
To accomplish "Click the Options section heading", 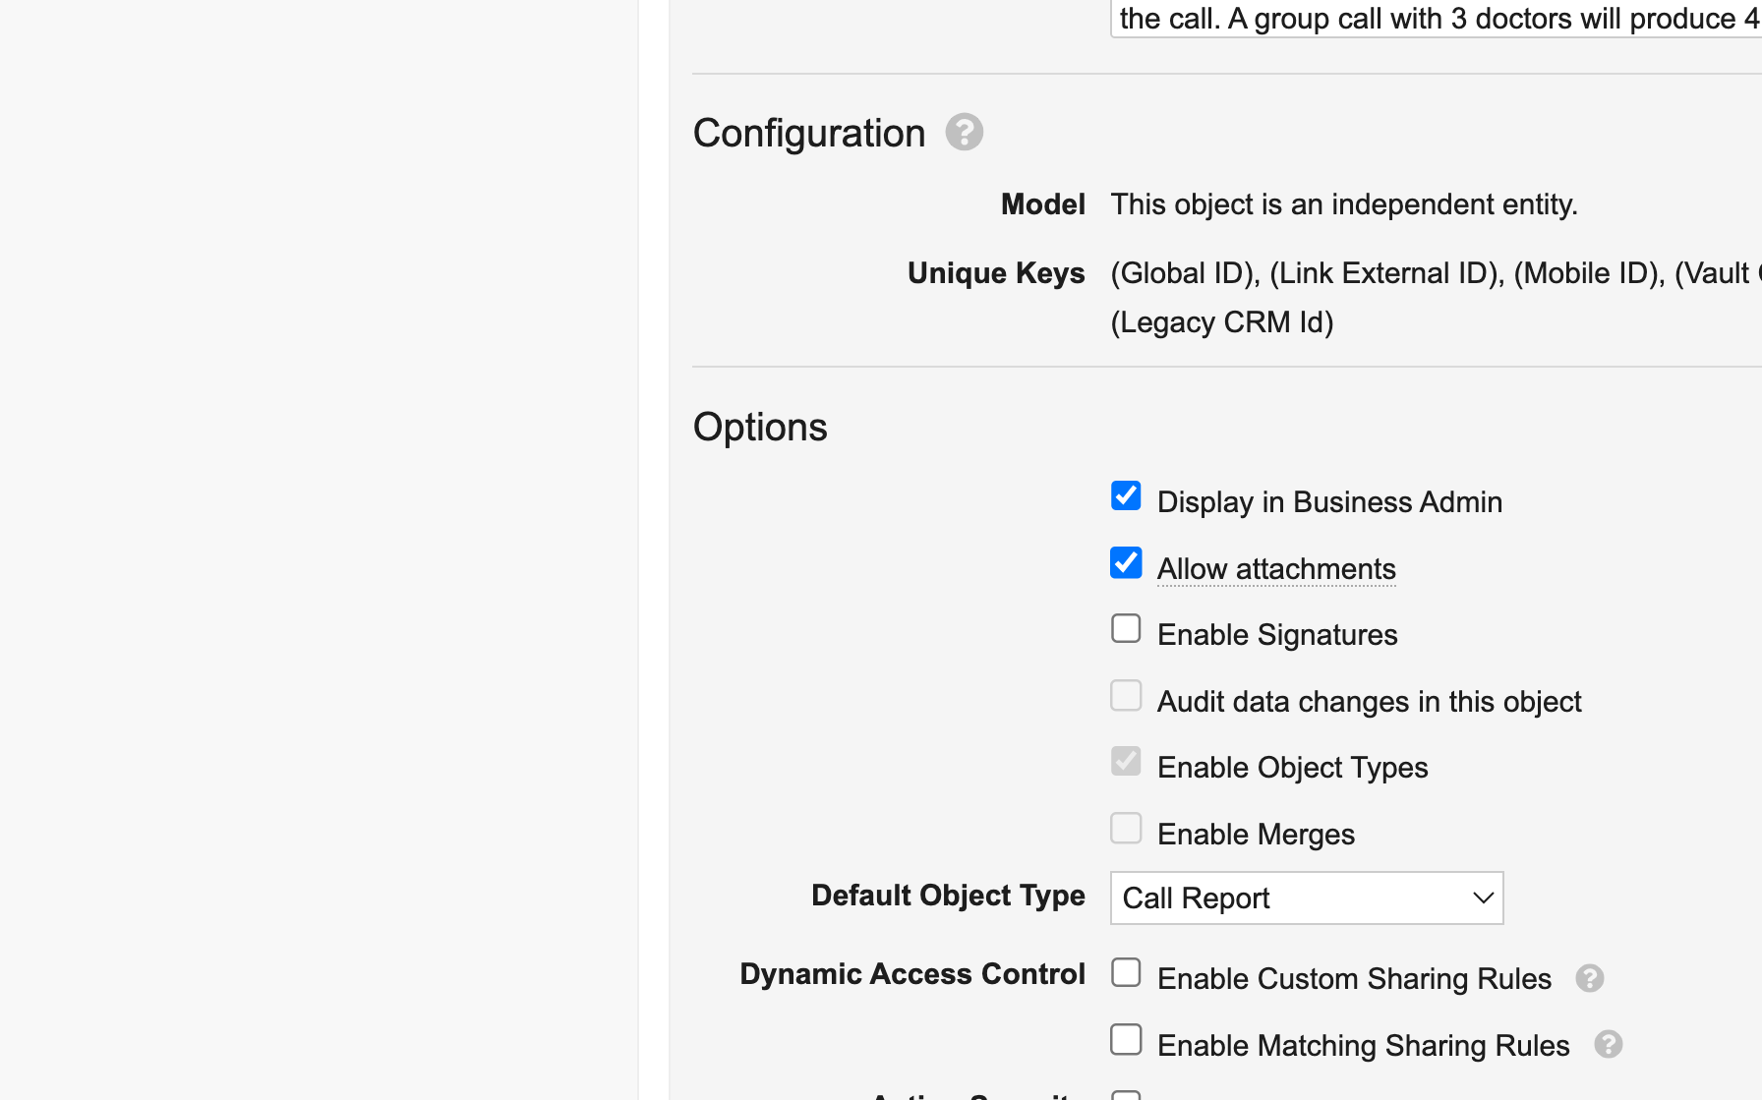I will (760, 428).
